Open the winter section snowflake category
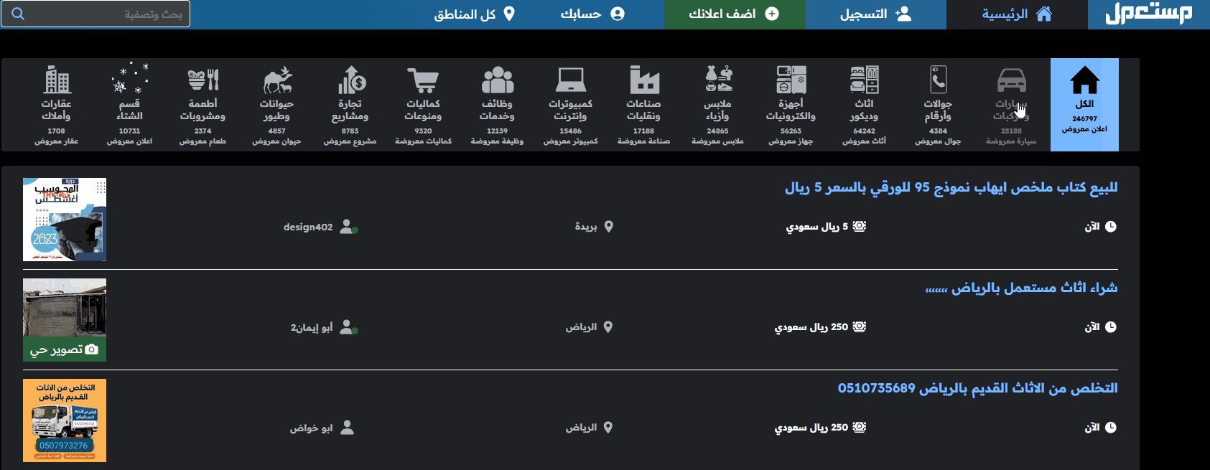 tap(130, 80)
